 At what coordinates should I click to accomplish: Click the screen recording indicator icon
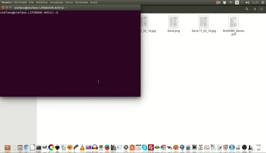218,2
